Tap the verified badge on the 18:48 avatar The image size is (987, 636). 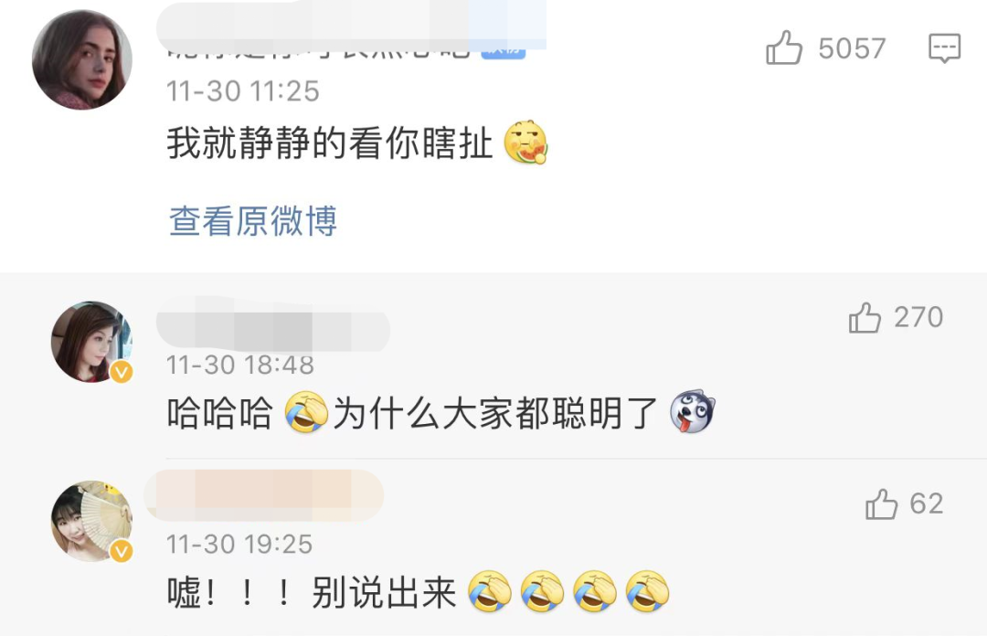coord(122,372)
